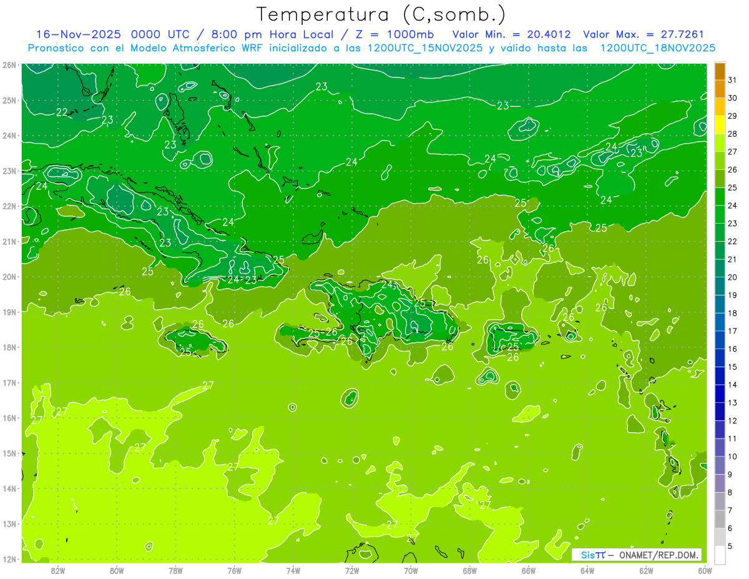Click the 16N latitude axis label

[x=9, y=418]
